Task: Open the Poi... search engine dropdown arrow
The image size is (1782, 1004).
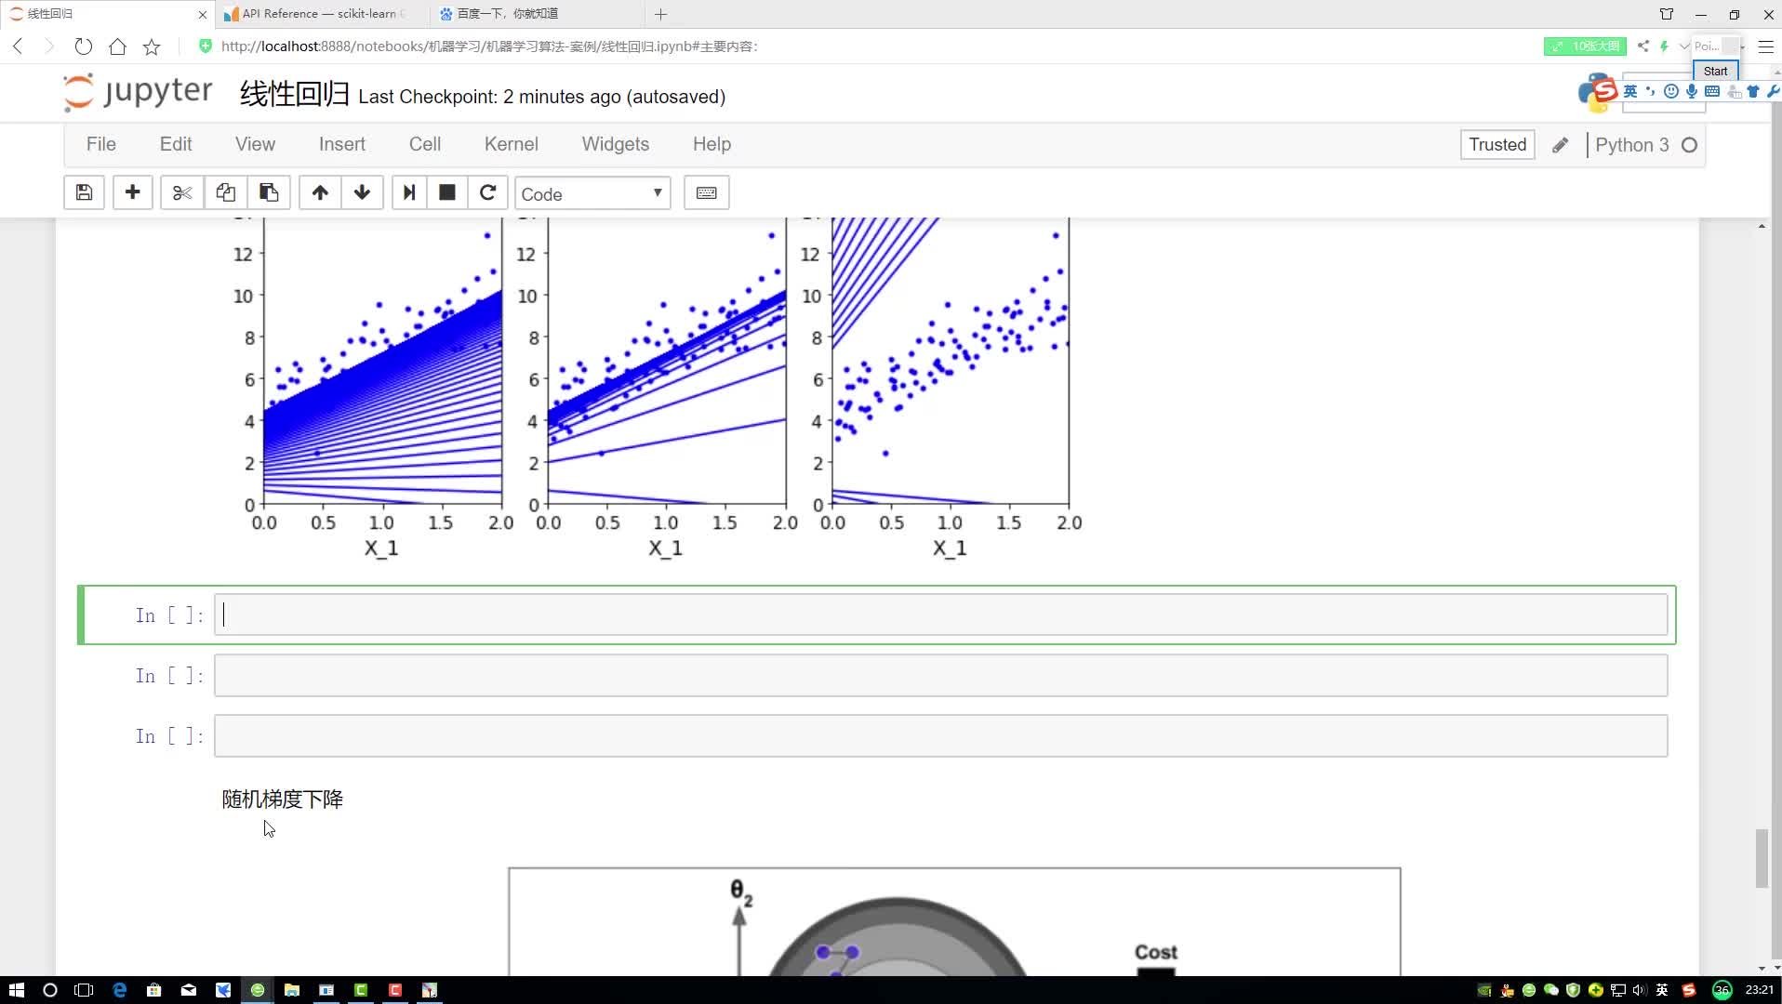Action: pos(1741,46)
